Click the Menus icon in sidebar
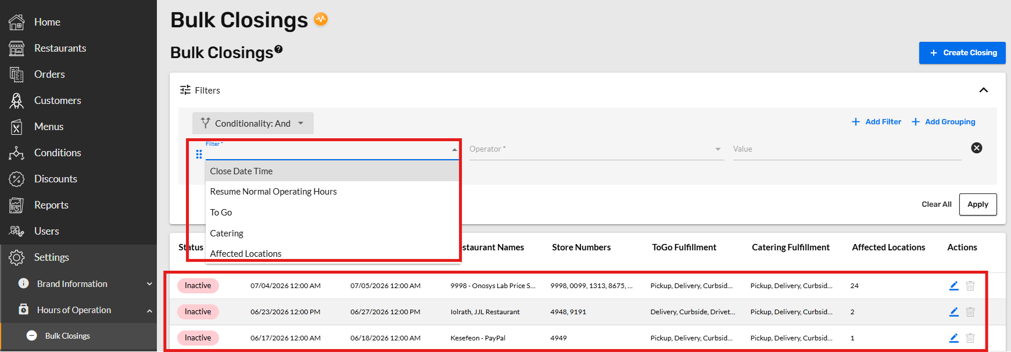The image size is (1011, 352). pos(16,127)
